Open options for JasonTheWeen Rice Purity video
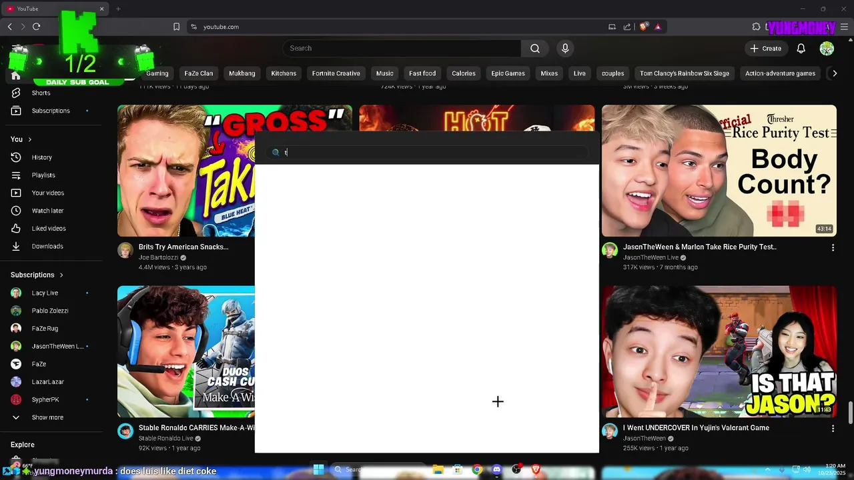854x480 pixels. [x=833, y=247]
